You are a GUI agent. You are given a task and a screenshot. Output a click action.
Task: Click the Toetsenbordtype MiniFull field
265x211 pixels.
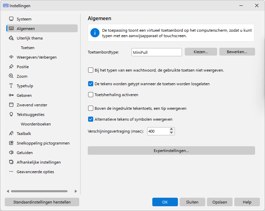[x=157, y=52]
